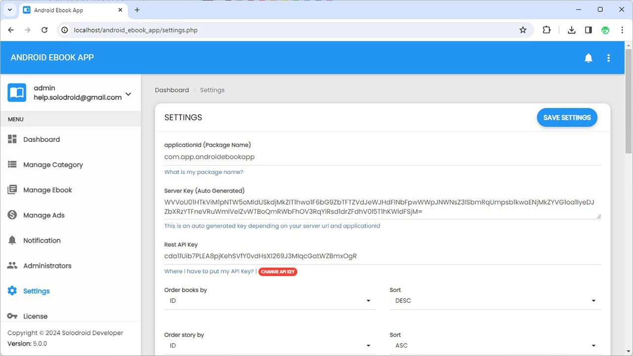633x356 pixels.
Task: Click the book logo icon beside admin
Action: coord(17,92)
